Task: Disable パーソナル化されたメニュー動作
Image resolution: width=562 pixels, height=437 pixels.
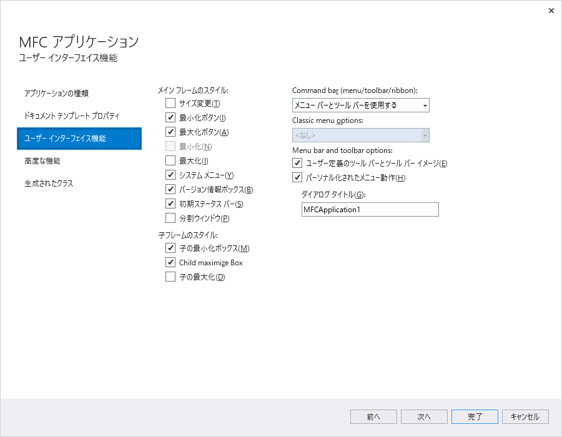Action: point(297,177)
